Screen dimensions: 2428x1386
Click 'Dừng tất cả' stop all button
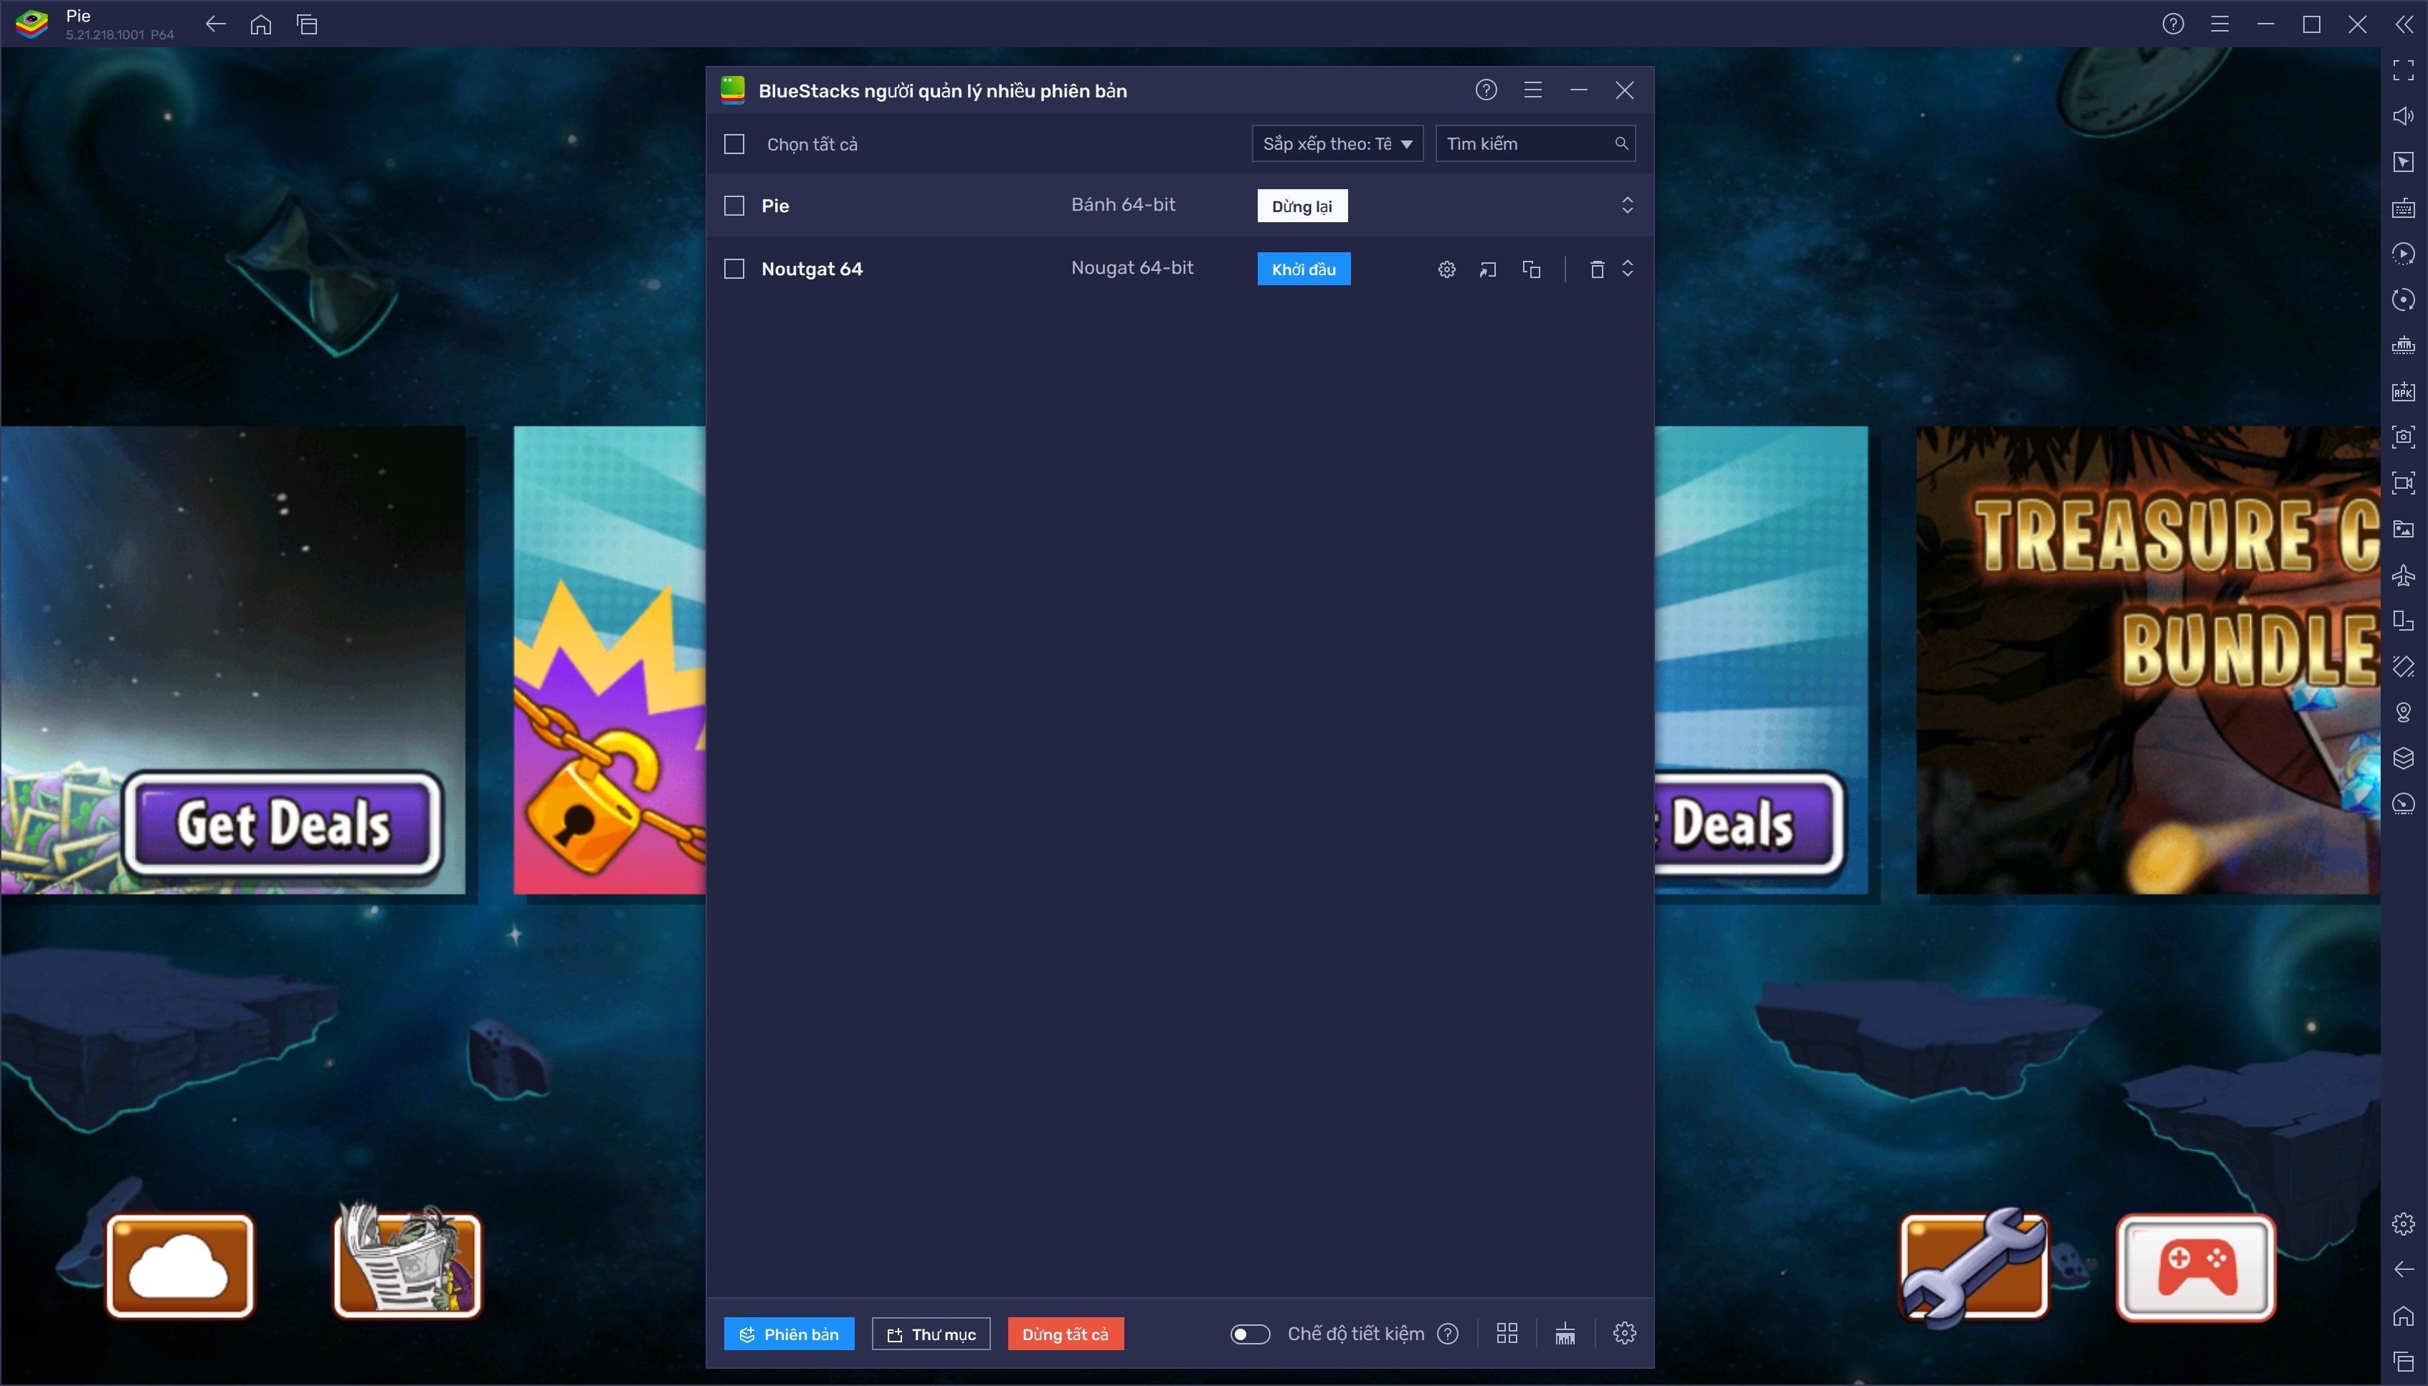pyautogui.click(x=1065, y=1334)
